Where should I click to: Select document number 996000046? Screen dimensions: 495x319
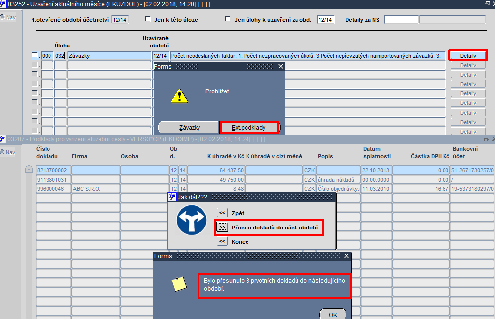53,189
